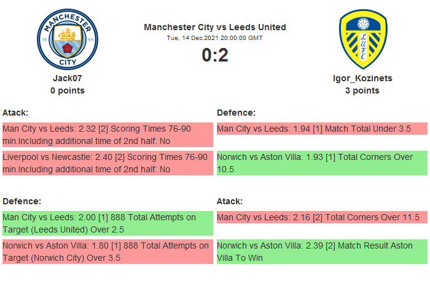Image resolution: width=430 pixels, height=283 pixels.
Task: Click the Manchester City club crest
Action: click(67, 39)
